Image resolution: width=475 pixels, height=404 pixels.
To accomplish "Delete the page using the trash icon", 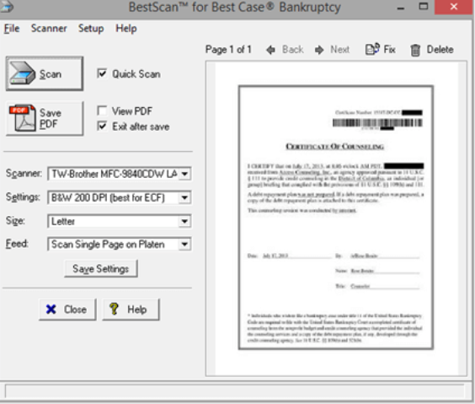I will (432, 50).
